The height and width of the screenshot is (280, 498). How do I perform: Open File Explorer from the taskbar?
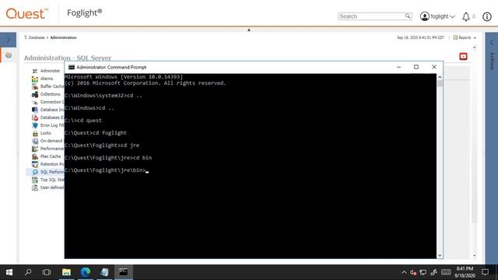[66, 272]
